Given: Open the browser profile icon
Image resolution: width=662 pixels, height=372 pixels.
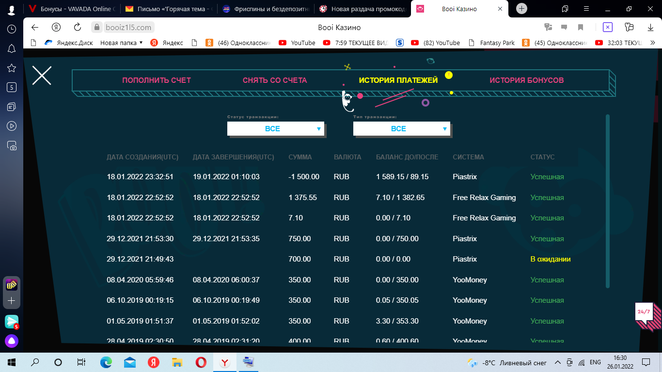Looking at the screenshot, I should 12,9.
